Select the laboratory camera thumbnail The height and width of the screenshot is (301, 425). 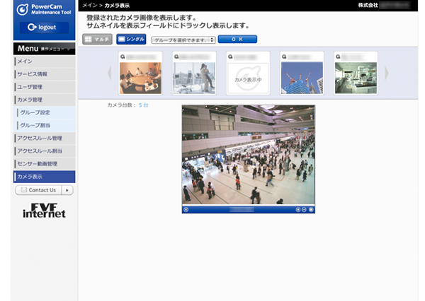[x=356, y=78]
